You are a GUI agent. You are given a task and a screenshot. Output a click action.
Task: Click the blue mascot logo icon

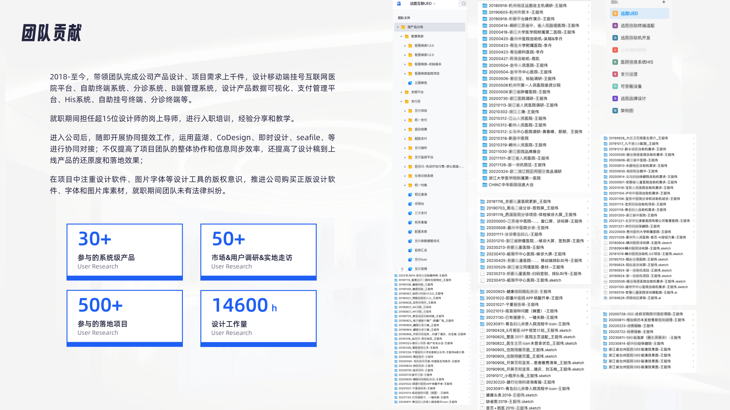399,4
